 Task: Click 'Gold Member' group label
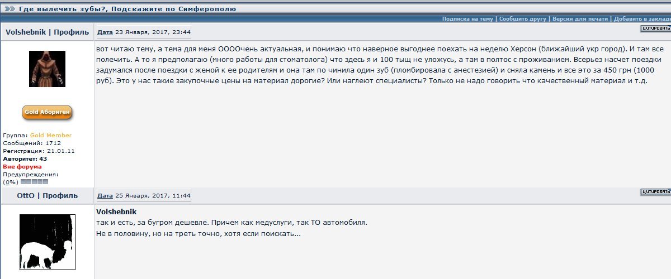51,136
